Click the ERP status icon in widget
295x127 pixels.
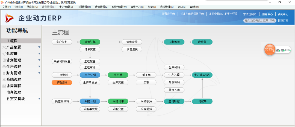click(288, 50)
